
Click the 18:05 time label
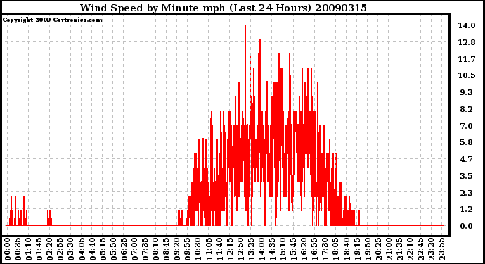coord(335,249)
